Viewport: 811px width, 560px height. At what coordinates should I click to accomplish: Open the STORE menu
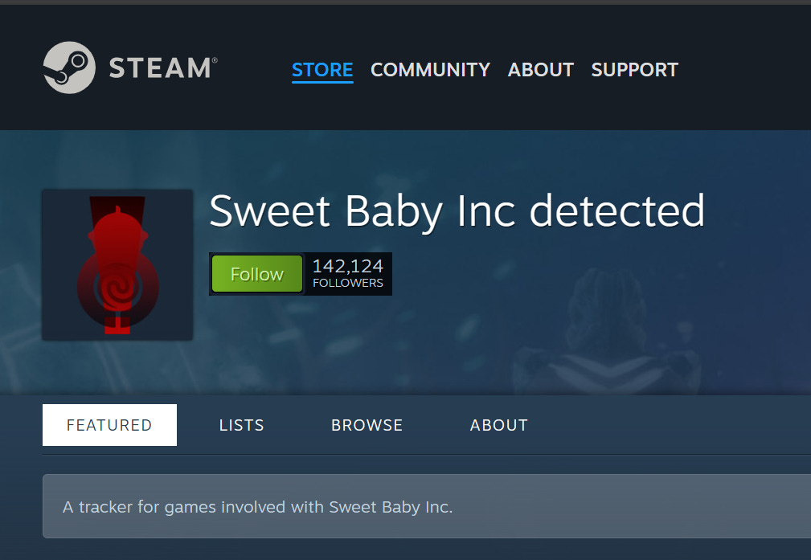322,70
